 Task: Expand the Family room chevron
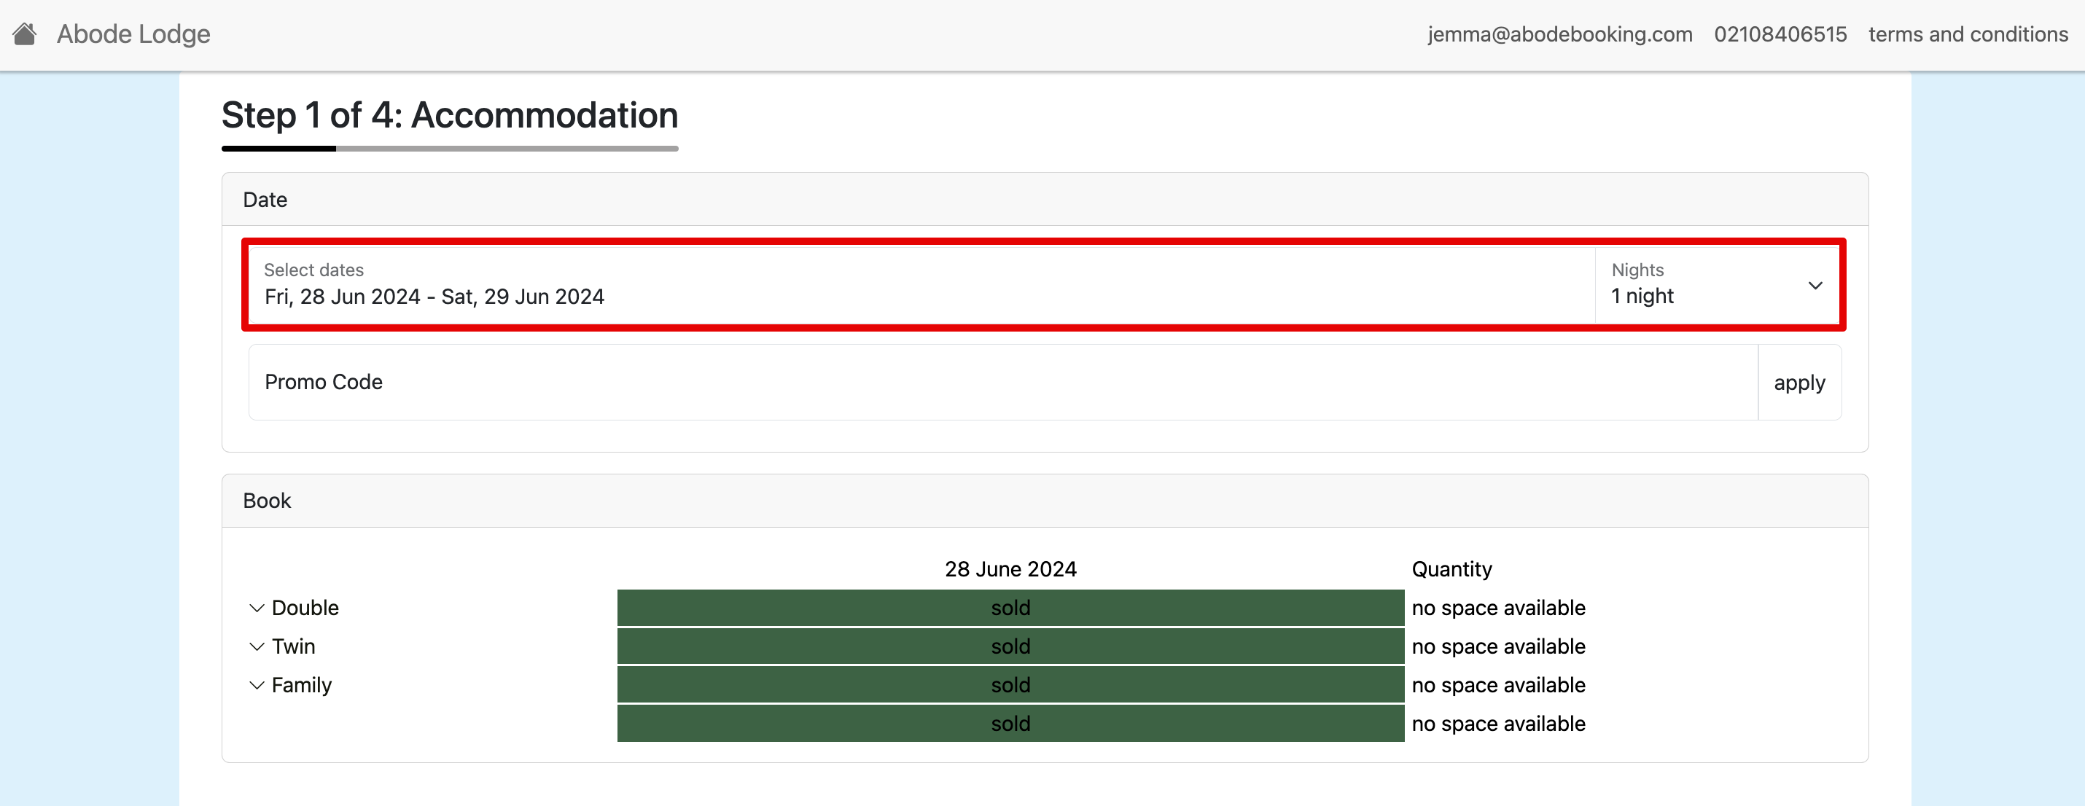pyautogui.click(x=257, y=686)
